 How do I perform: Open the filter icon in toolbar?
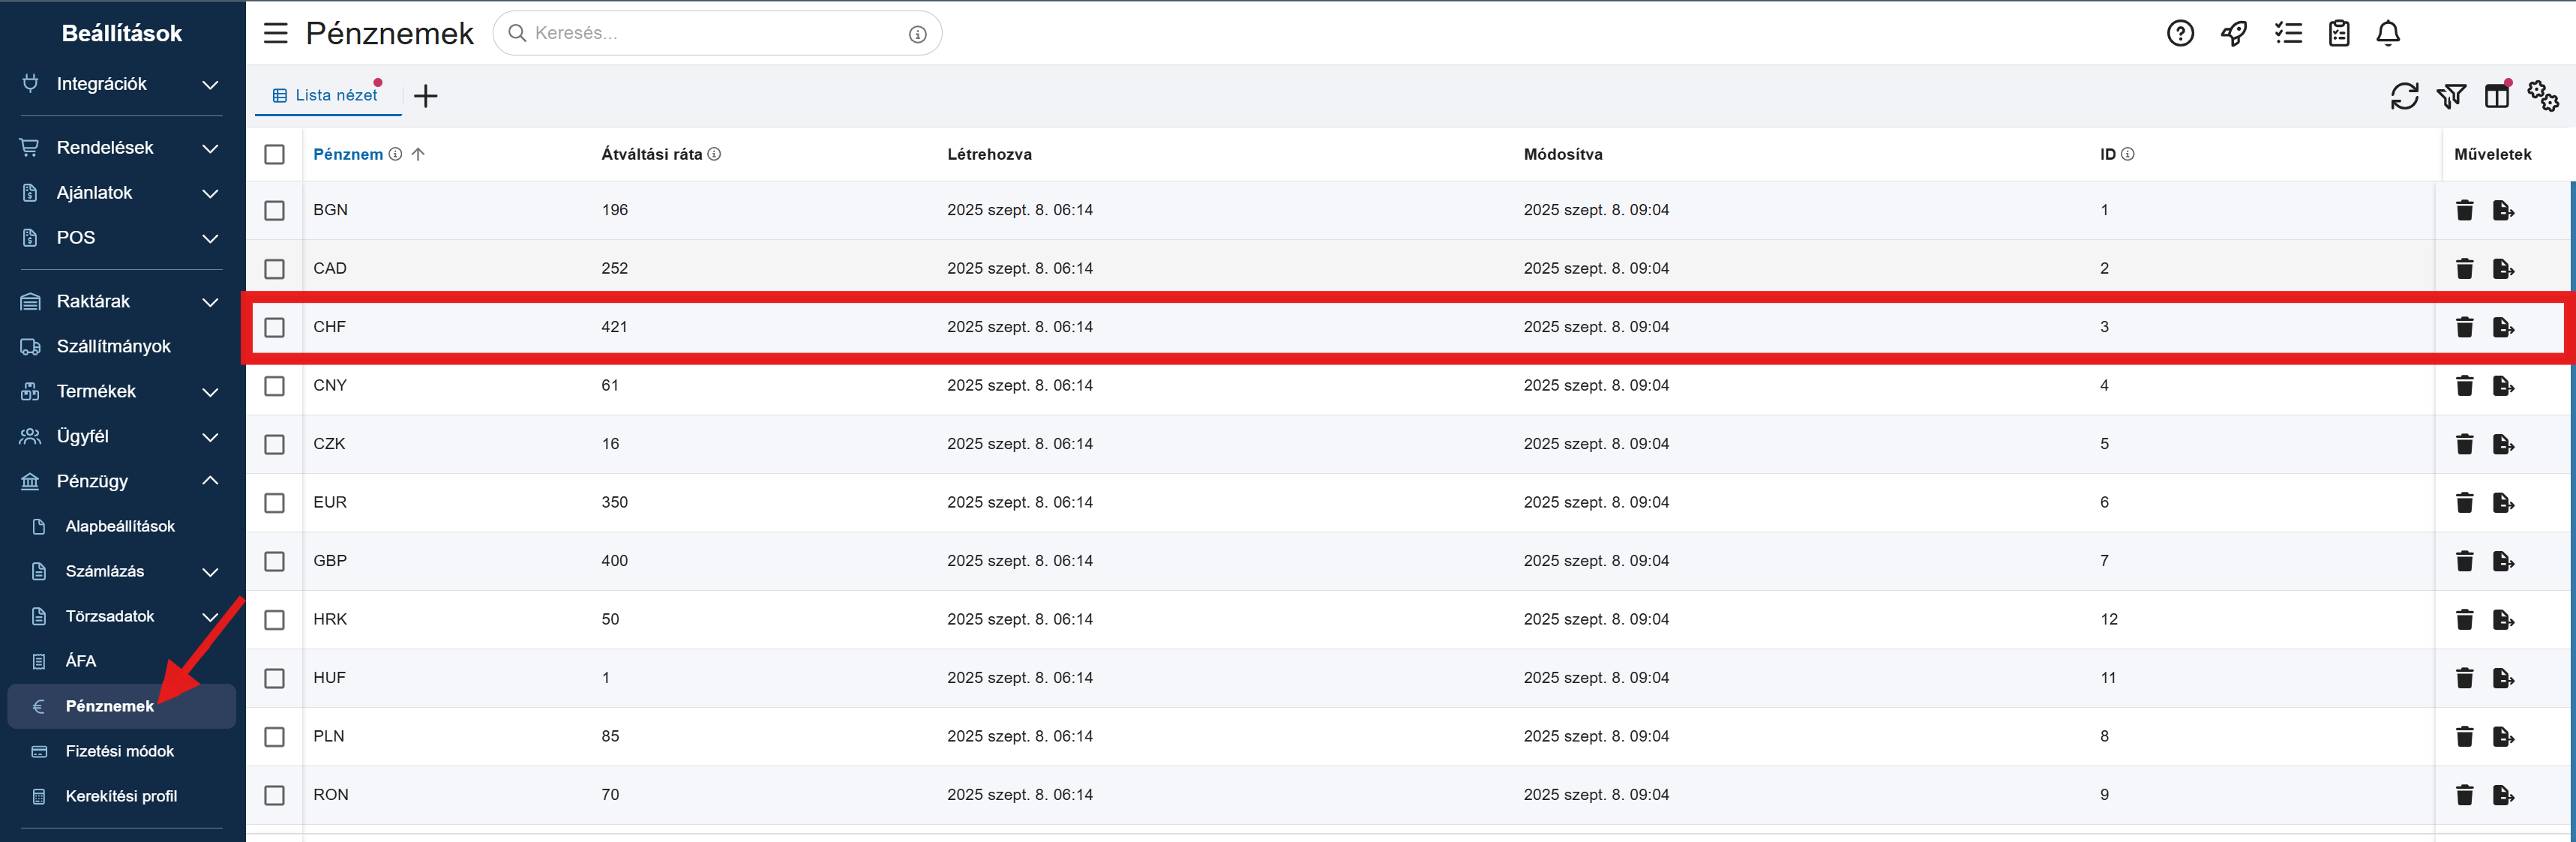[x=2451, y=96]
